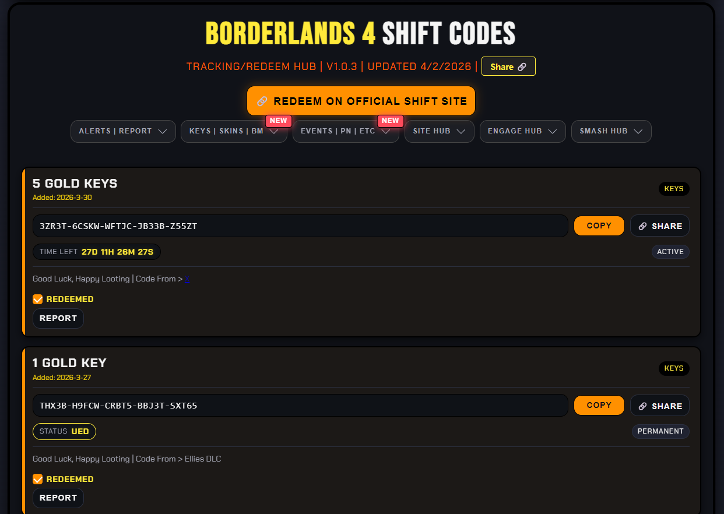Click the Time Left countdown pill
Screen dimensions: 724x514
tap(97, 252)
